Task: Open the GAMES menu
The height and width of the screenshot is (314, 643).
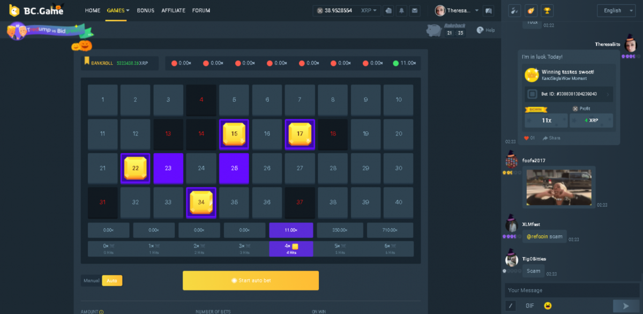Action: (x=118, y=11)
